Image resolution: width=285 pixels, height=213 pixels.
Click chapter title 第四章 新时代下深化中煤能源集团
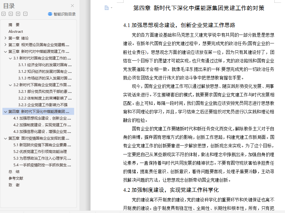pyautogui.click(x=199, y=8)
